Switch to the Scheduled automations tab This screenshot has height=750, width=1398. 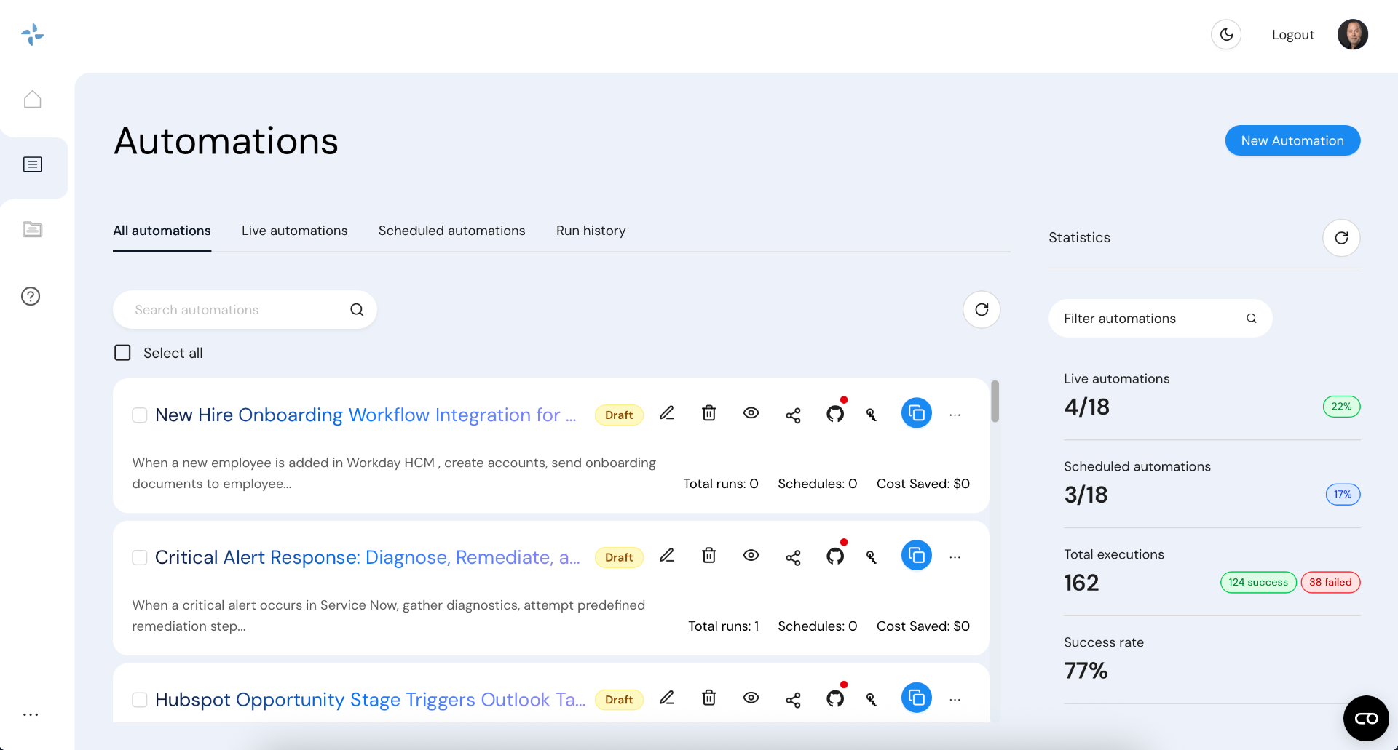point(451,231)
